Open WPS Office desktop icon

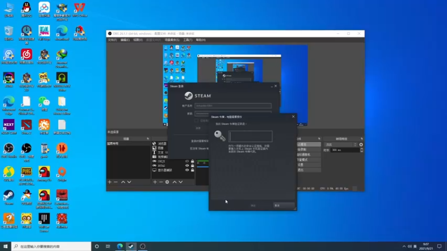pyautogui.click(x=79, y=9)
